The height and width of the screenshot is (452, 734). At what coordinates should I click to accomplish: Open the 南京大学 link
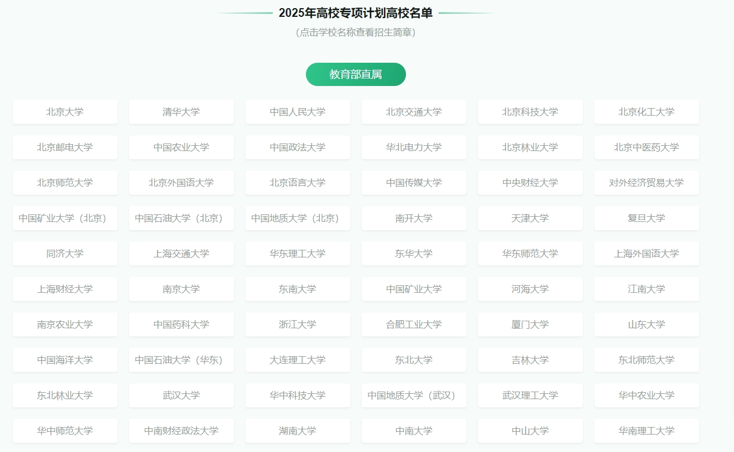tap(181, 289)
